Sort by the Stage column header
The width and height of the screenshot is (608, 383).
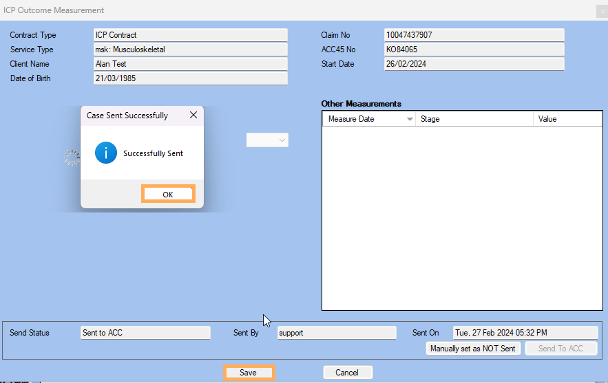(x=474, y=119)
